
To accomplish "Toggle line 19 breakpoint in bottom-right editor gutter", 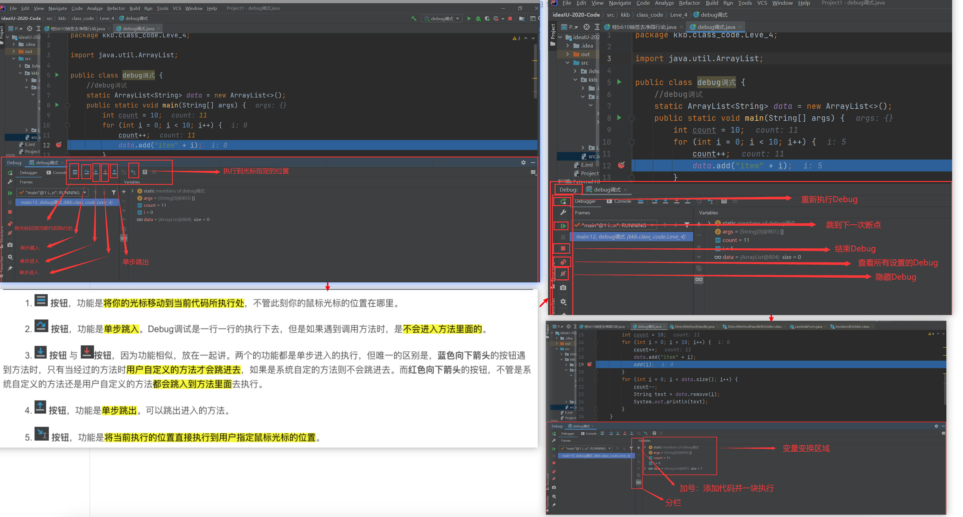I will click(590, 364).
